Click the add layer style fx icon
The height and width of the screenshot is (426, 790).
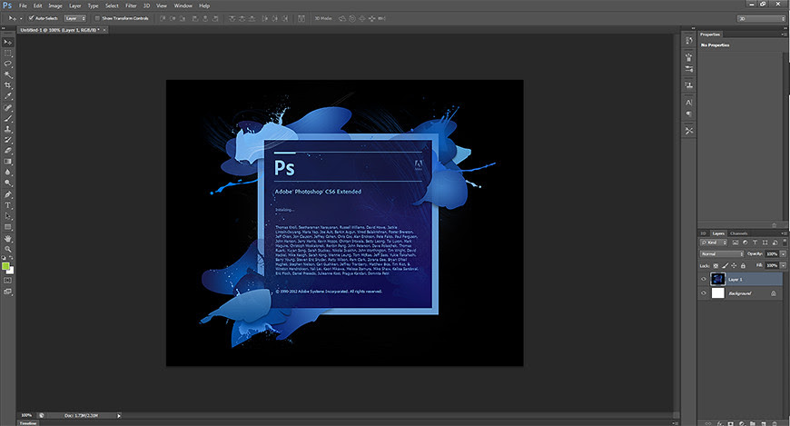coord(720,423)
